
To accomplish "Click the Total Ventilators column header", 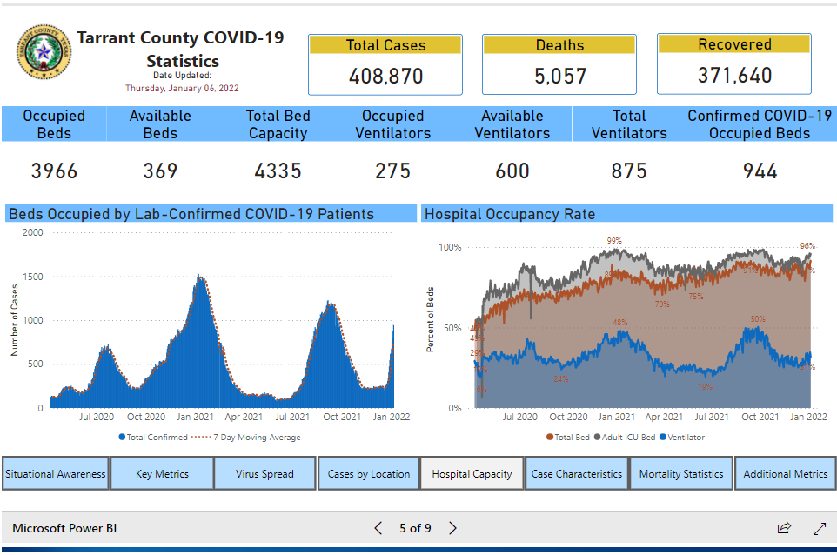I will coord(629,124).
